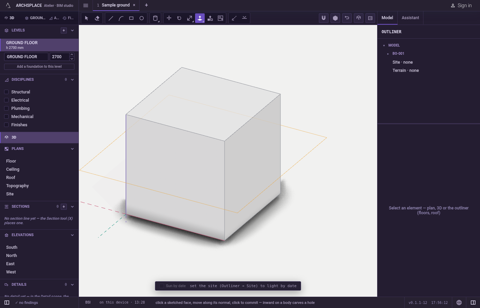The image size is (480, 308).
Task: Click the level height 2700 field
Action: point(60,57)
